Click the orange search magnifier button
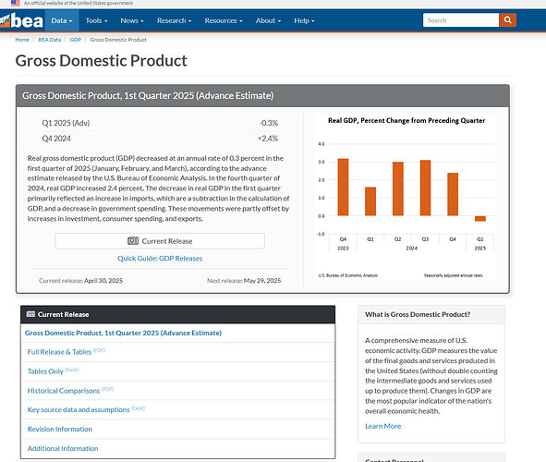This screenshot has height=462, width=546. click(507, 20)
